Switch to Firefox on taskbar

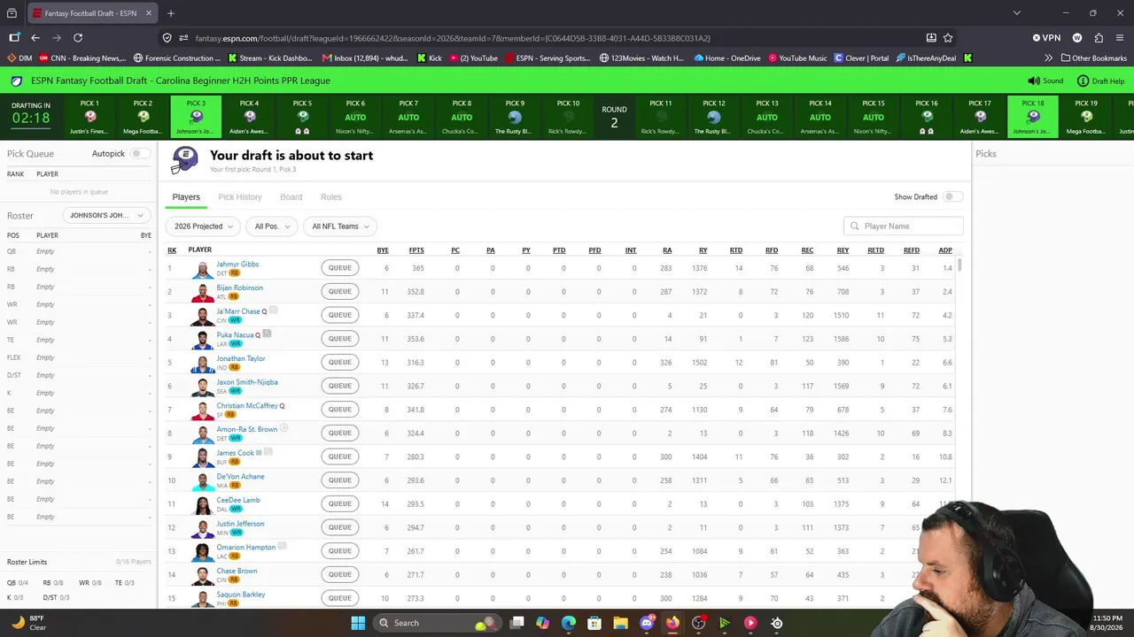point(672,623)
